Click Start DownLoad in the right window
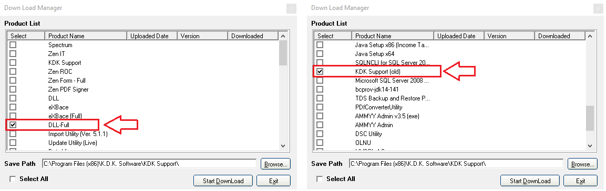This screenshot has width=606, height=191. point(530,181)
